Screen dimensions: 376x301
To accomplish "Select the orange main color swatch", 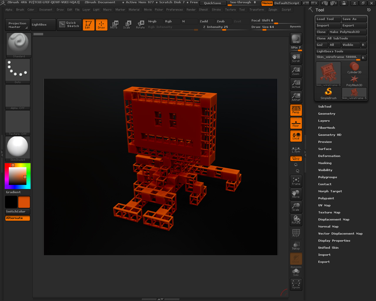I will [x=24, y=202].
